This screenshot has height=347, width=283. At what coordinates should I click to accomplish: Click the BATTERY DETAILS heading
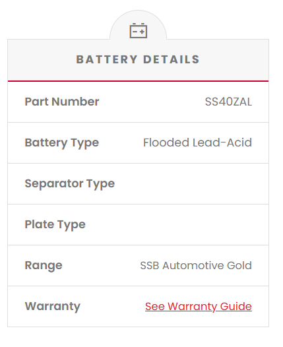(138, 59)
